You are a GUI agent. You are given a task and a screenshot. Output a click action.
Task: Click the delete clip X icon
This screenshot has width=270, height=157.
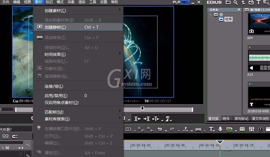click(x=141, y=129)
